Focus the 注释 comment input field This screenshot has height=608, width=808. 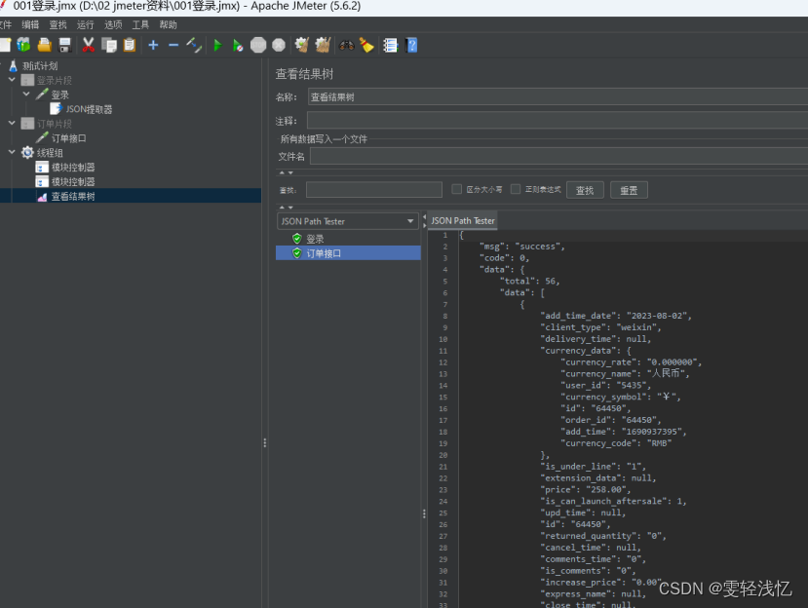pos(558,121)
